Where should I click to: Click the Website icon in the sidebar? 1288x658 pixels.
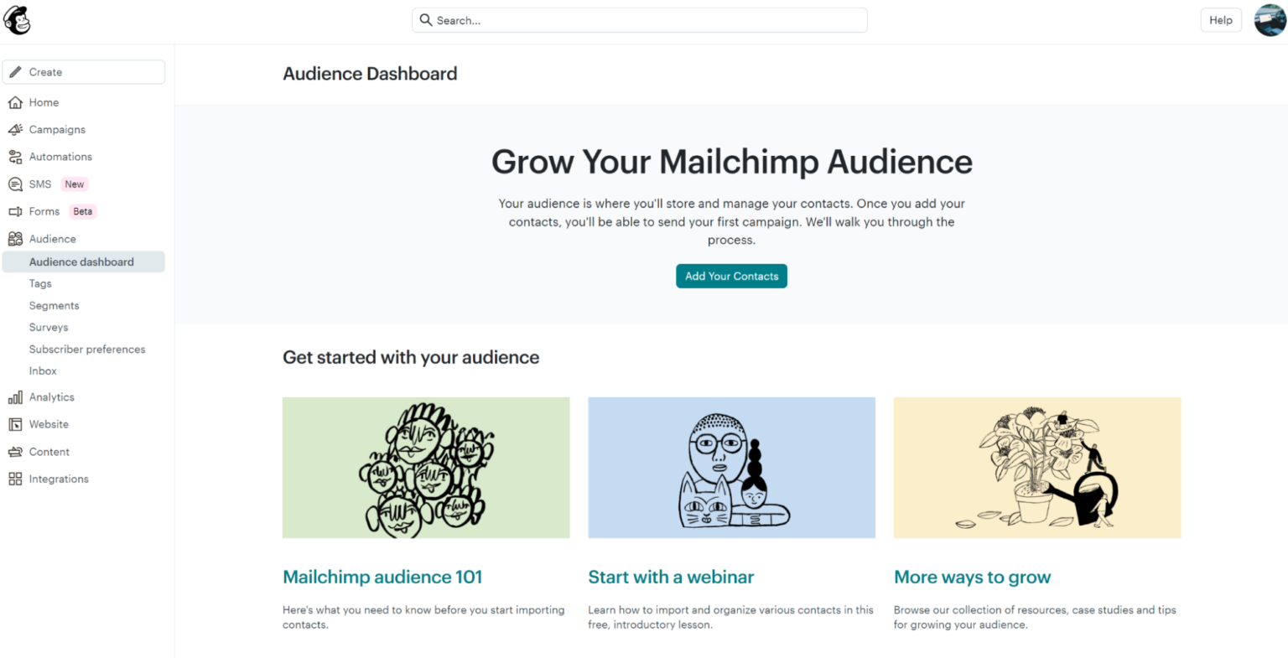14,424
